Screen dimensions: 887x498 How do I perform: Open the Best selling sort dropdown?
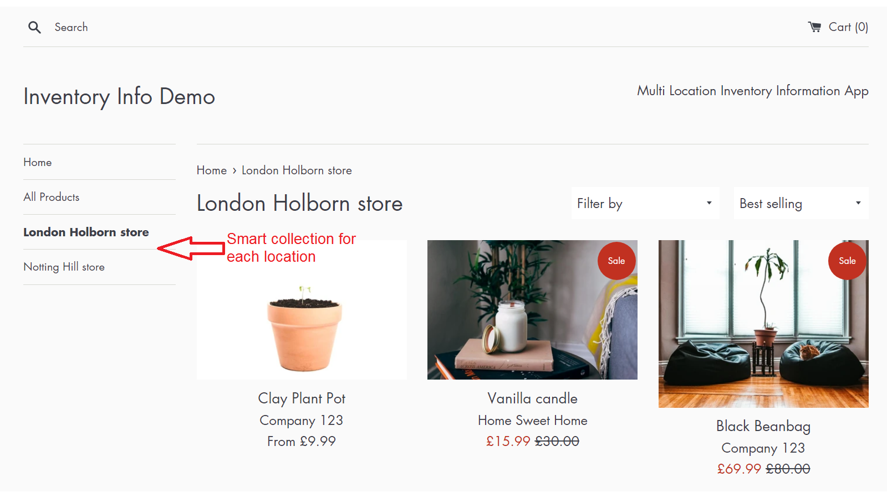coord(800,203)
